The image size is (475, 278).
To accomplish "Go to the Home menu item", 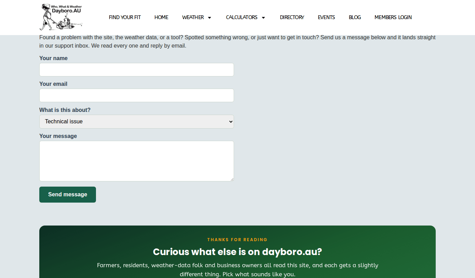I will (161, 17).
